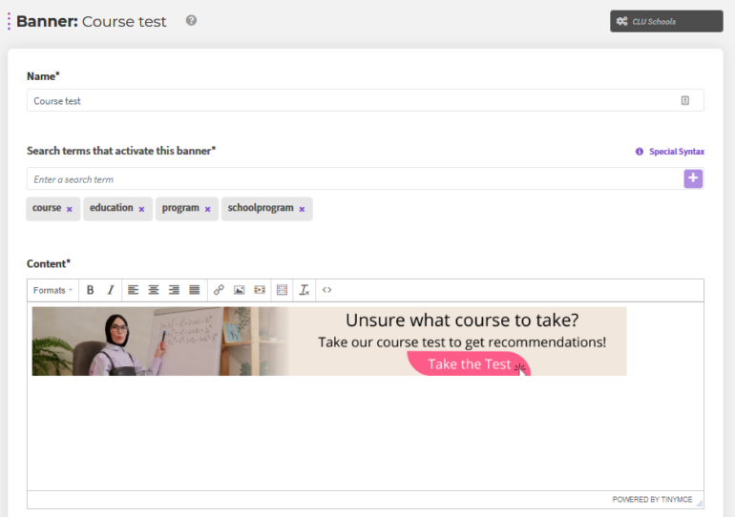This screenshot has width=735, height=517.
Task: Justify the content text
Action: point(195,290)
